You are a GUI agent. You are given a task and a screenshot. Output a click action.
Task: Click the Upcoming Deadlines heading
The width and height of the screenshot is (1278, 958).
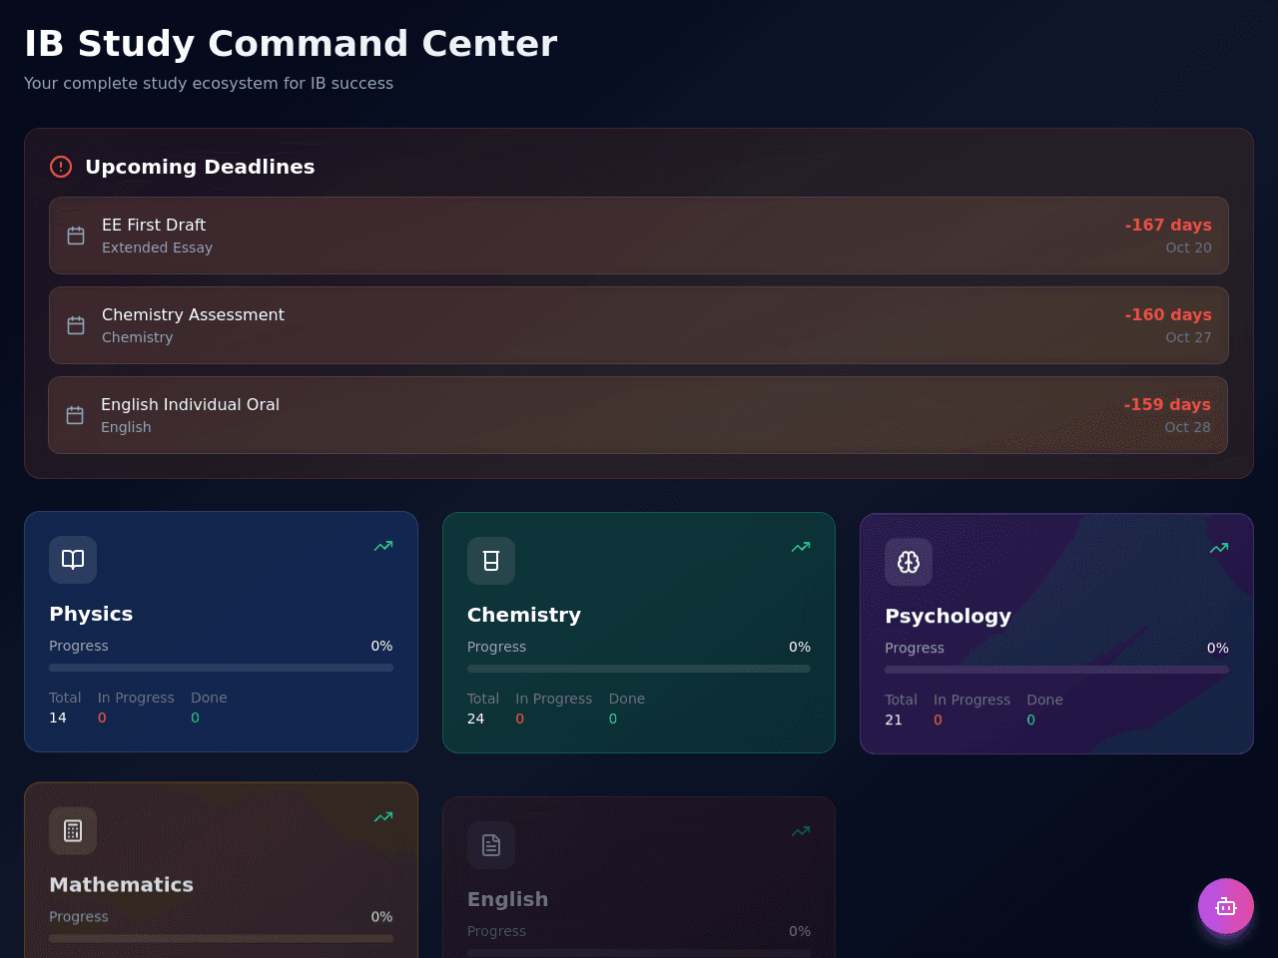(x=200, y=167)
